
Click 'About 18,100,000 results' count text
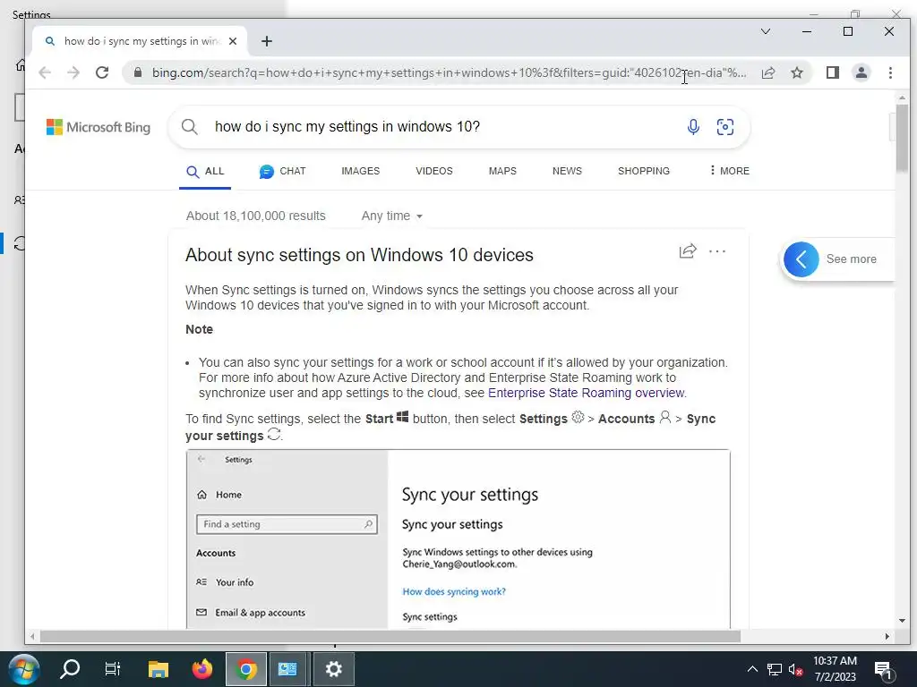click(x=255, y=216)
